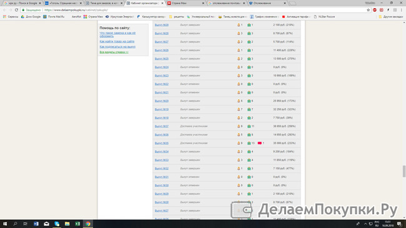406x228 pixels.
Task: Click the browser address bar URL
Action: 76,10
